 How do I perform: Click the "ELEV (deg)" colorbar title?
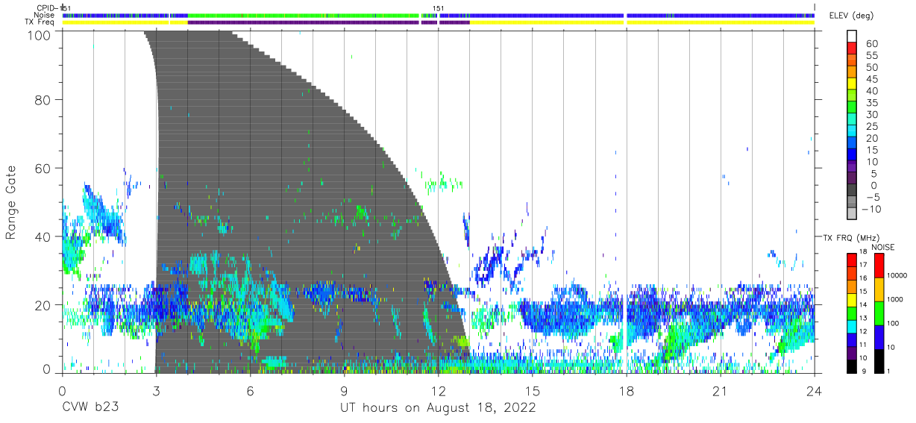click(x=851, y=16)
